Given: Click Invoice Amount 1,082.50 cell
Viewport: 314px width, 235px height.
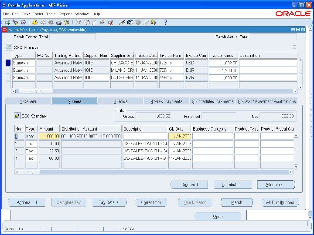Looking at the screenshot, I should (223, 63).
